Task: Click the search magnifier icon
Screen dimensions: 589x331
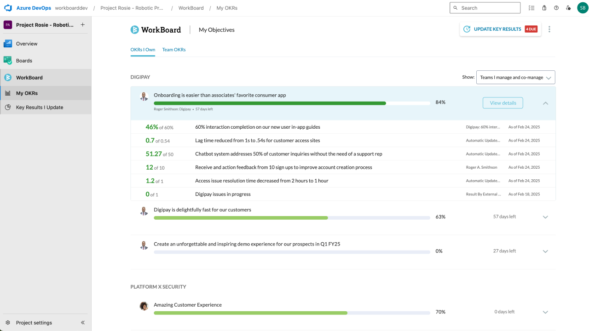Action: (456, 8)
